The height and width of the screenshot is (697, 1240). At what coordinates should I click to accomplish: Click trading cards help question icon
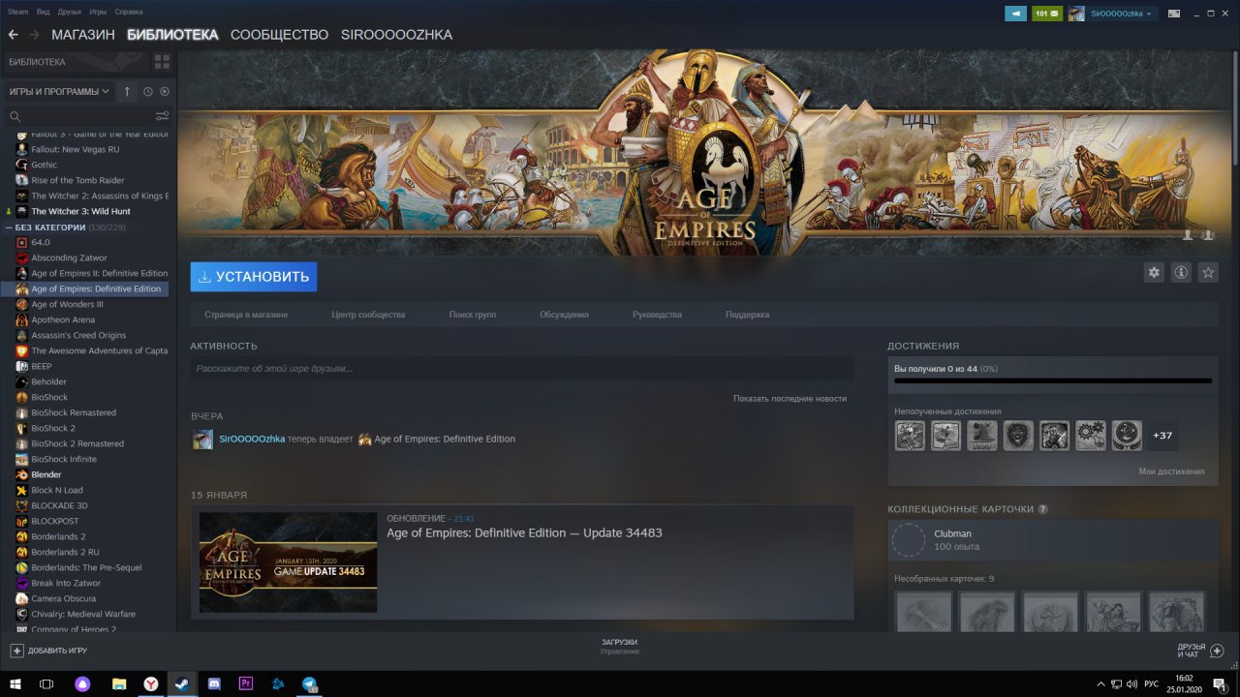click(x=1042, y=509)
